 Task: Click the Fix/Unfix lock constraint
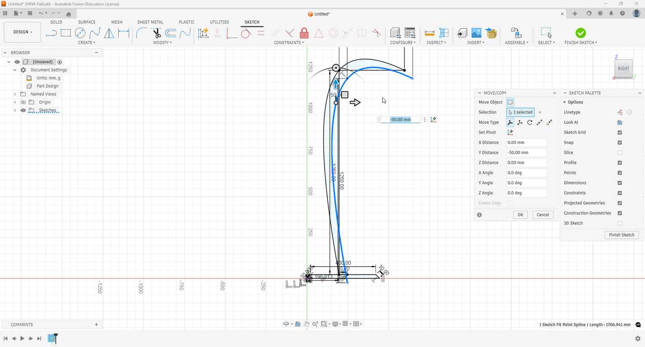304,33
